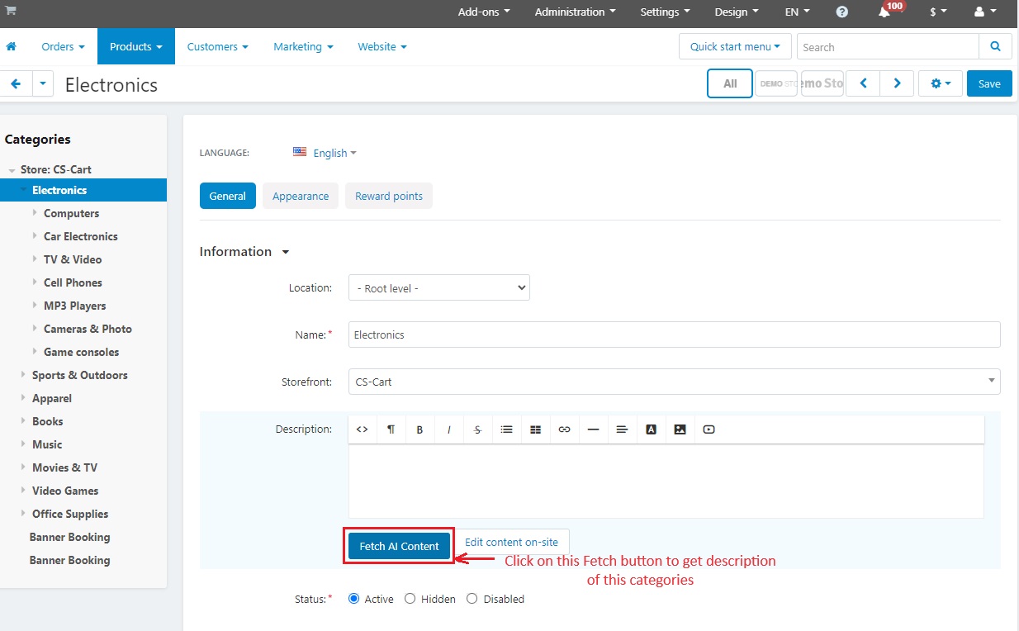Click inside the Description text area

pos(666,481)
